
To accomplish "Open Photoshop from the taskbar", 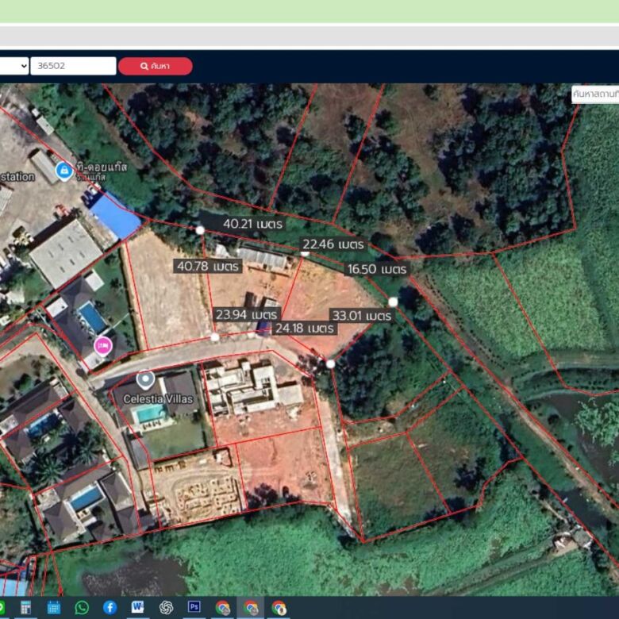I will [194, 607].
